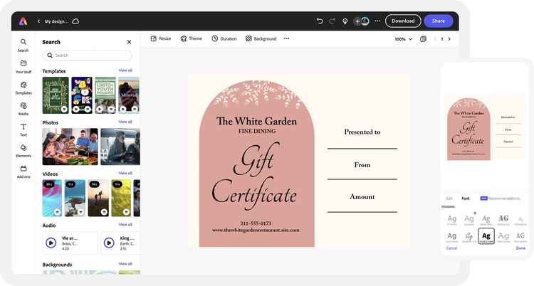Click the cloud sync status icon

[x=75, y=21]
